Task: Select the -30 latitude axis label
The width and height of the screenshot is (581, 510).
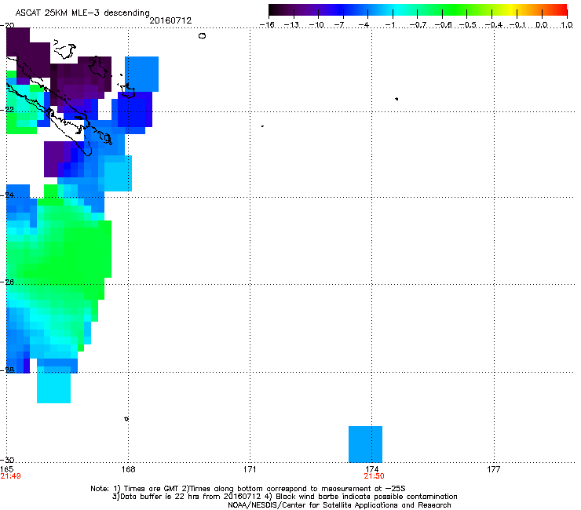Action: coord(7,460)
